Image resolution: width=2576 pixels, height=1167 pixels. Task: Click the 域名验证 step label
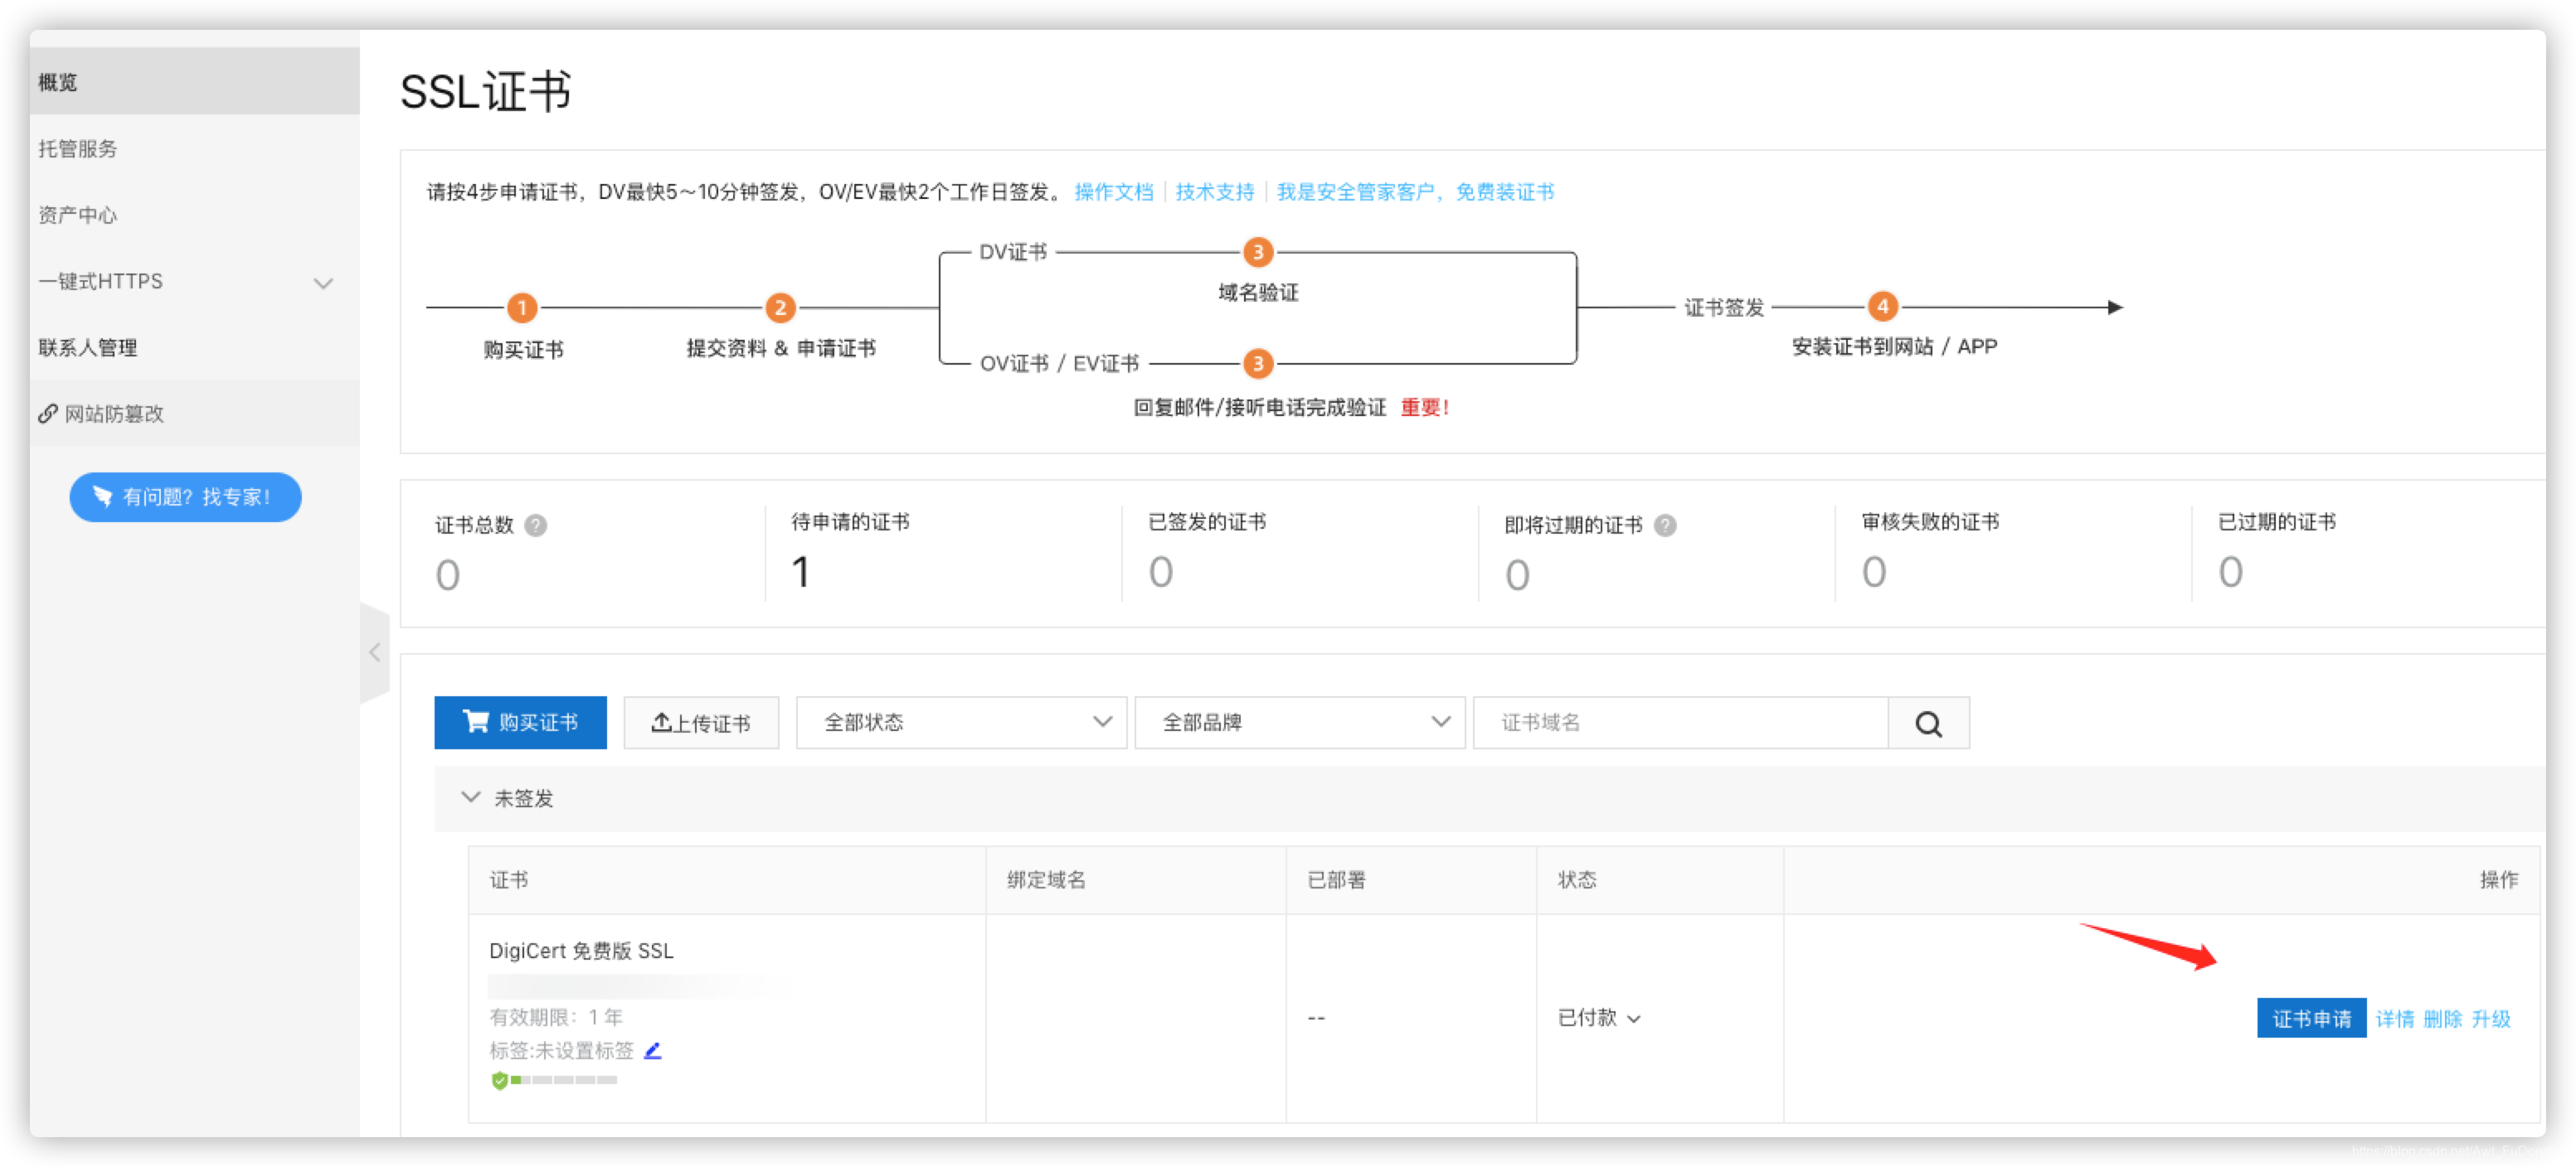1258,293
